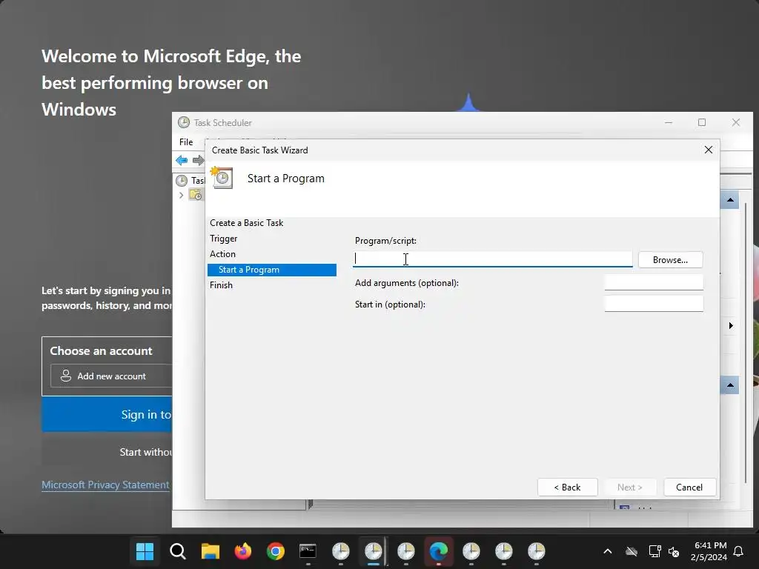Click the Forward arrow in Task Scheduler toolbar

point(198,160)
